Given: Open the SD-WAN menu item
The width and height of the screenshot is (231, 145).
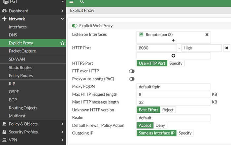Looking at the screenshot, I should 17,59.
